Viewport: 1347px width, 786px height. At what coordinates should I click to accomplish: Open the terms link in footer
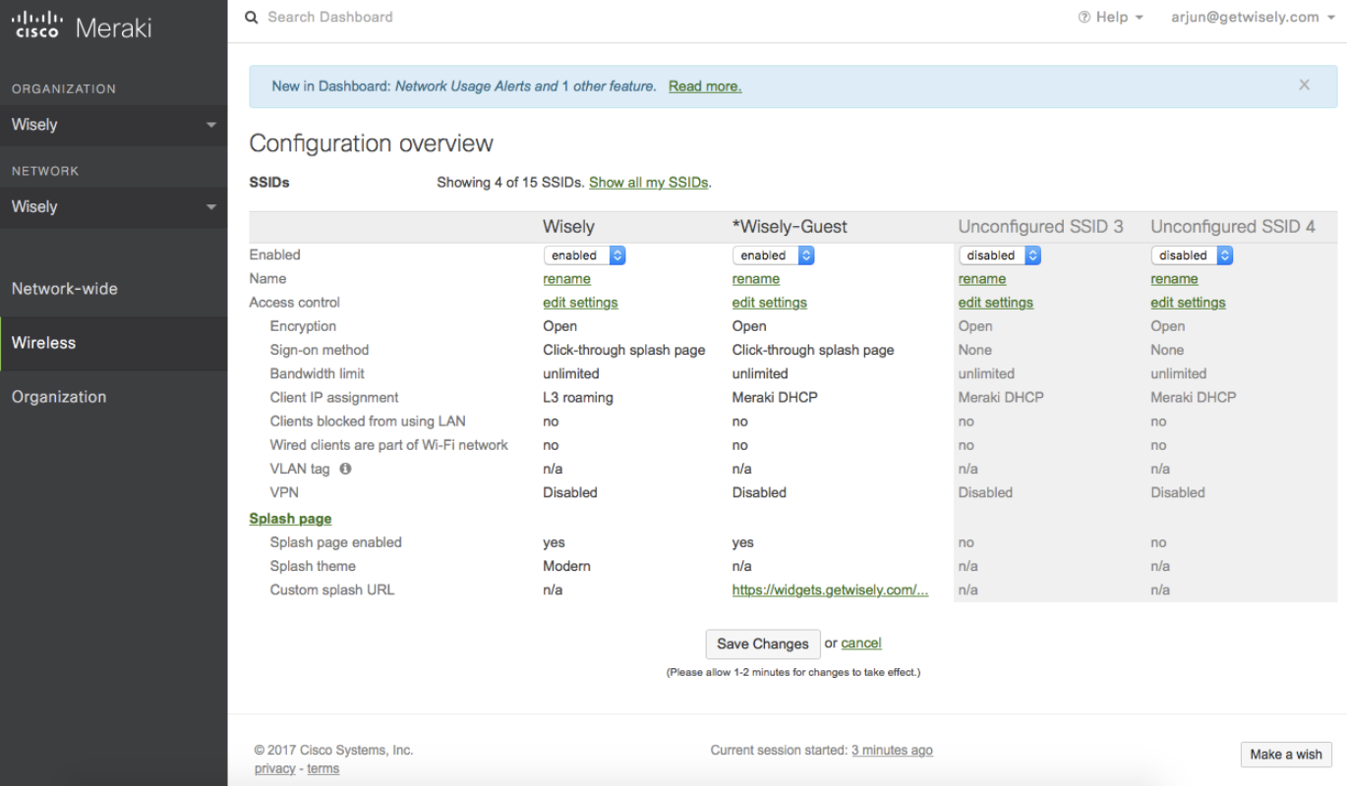[x=323, y=769]
